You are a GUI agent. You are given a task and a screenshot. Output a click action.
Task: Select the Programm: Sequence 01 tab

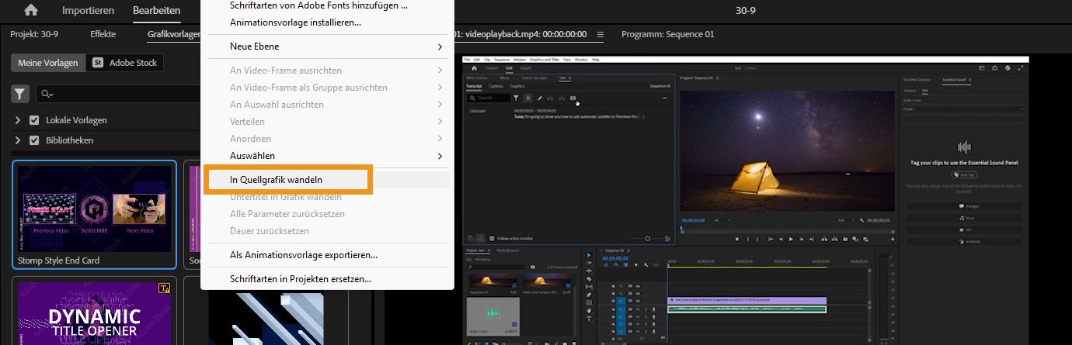667,34
